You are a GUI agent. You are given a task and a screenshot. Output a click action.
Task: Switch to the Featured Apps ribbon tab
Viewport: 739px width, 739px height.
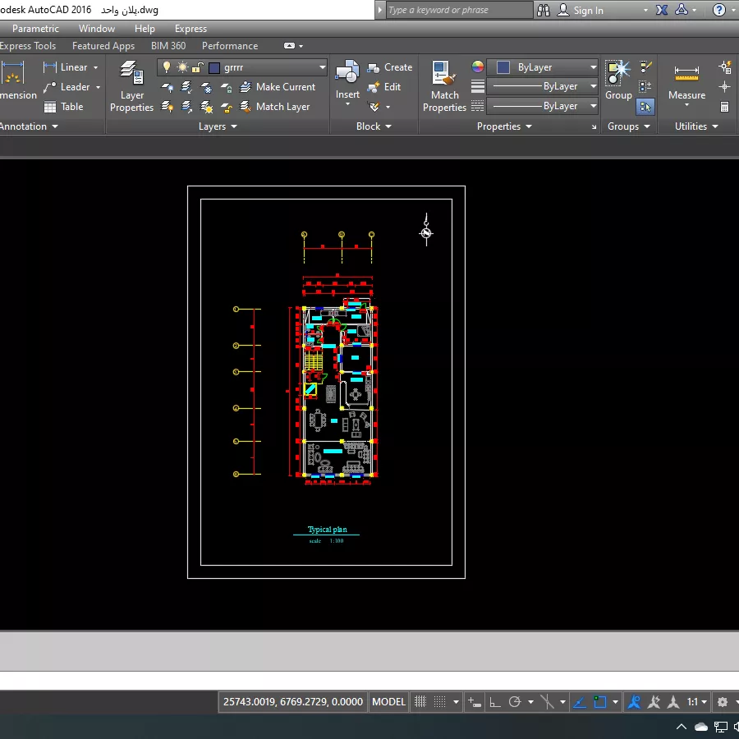[x=103, y=46]
